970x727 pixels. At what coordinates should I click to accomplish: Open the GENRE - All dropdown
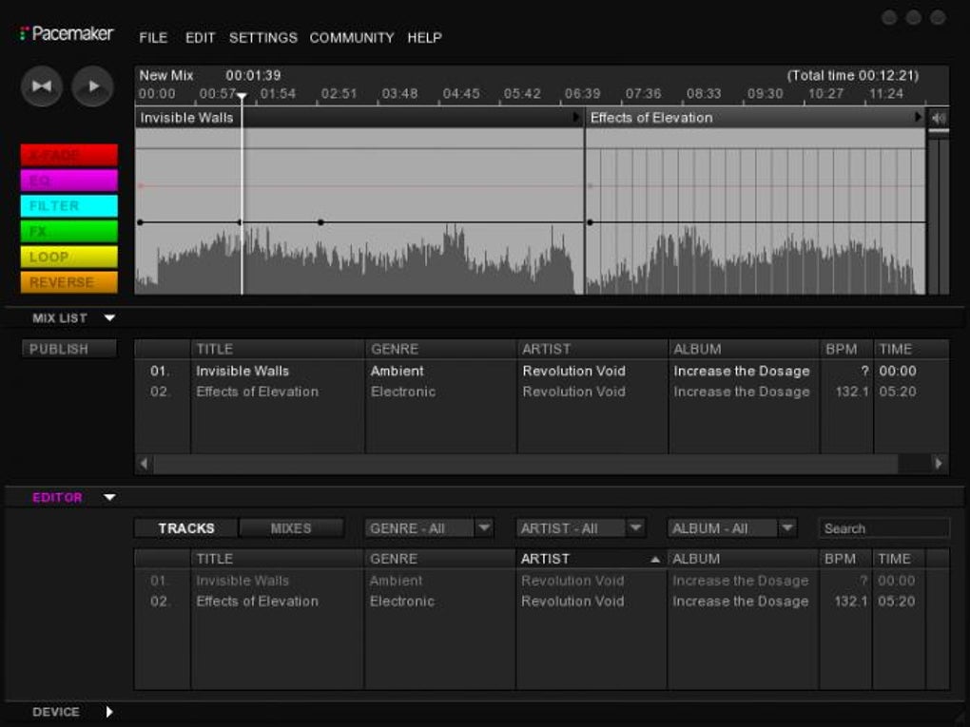click(429, 528)
